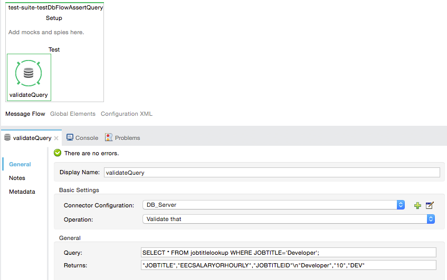Add a new connector configuration with plus icon

pos(417,205)
